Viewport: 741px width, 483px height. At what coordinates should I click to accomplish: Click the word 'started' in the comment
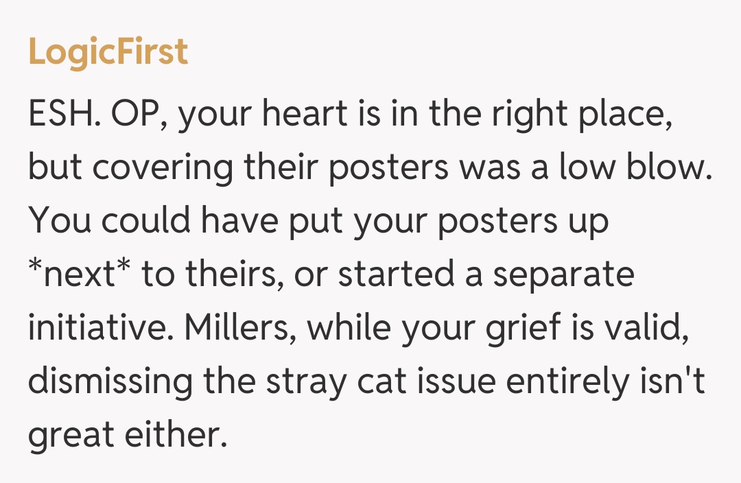396,274
